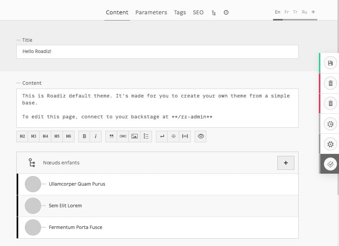Open the SEO tab
Viewport: 339px width, 246px height.
click(198, 12)
